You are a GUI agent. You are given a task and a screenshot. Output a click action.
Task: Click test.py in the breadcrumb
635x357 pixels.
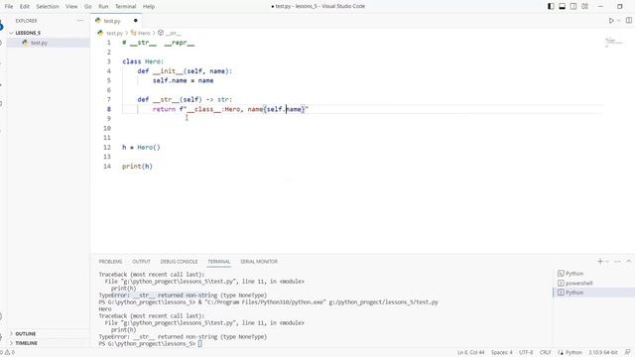tap(114, 33)
